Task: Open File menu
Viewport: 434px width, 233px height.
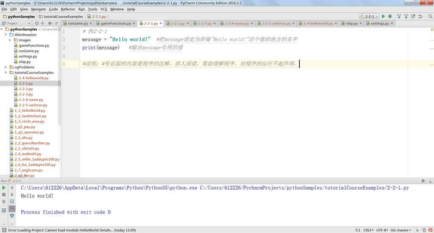Action: pyautogui.click(x=4, y=9)
